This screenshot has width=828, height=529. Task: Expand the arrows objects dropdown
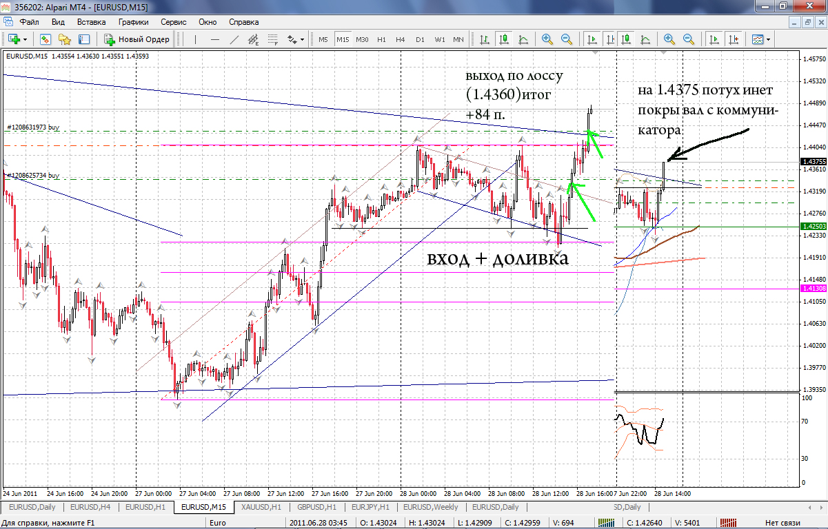click(x=302, y=39)
